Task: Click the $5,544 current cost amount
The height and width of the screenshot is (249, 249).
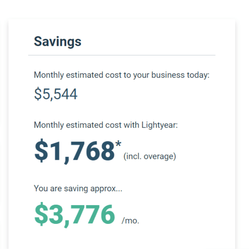Action: coord(56,94)
